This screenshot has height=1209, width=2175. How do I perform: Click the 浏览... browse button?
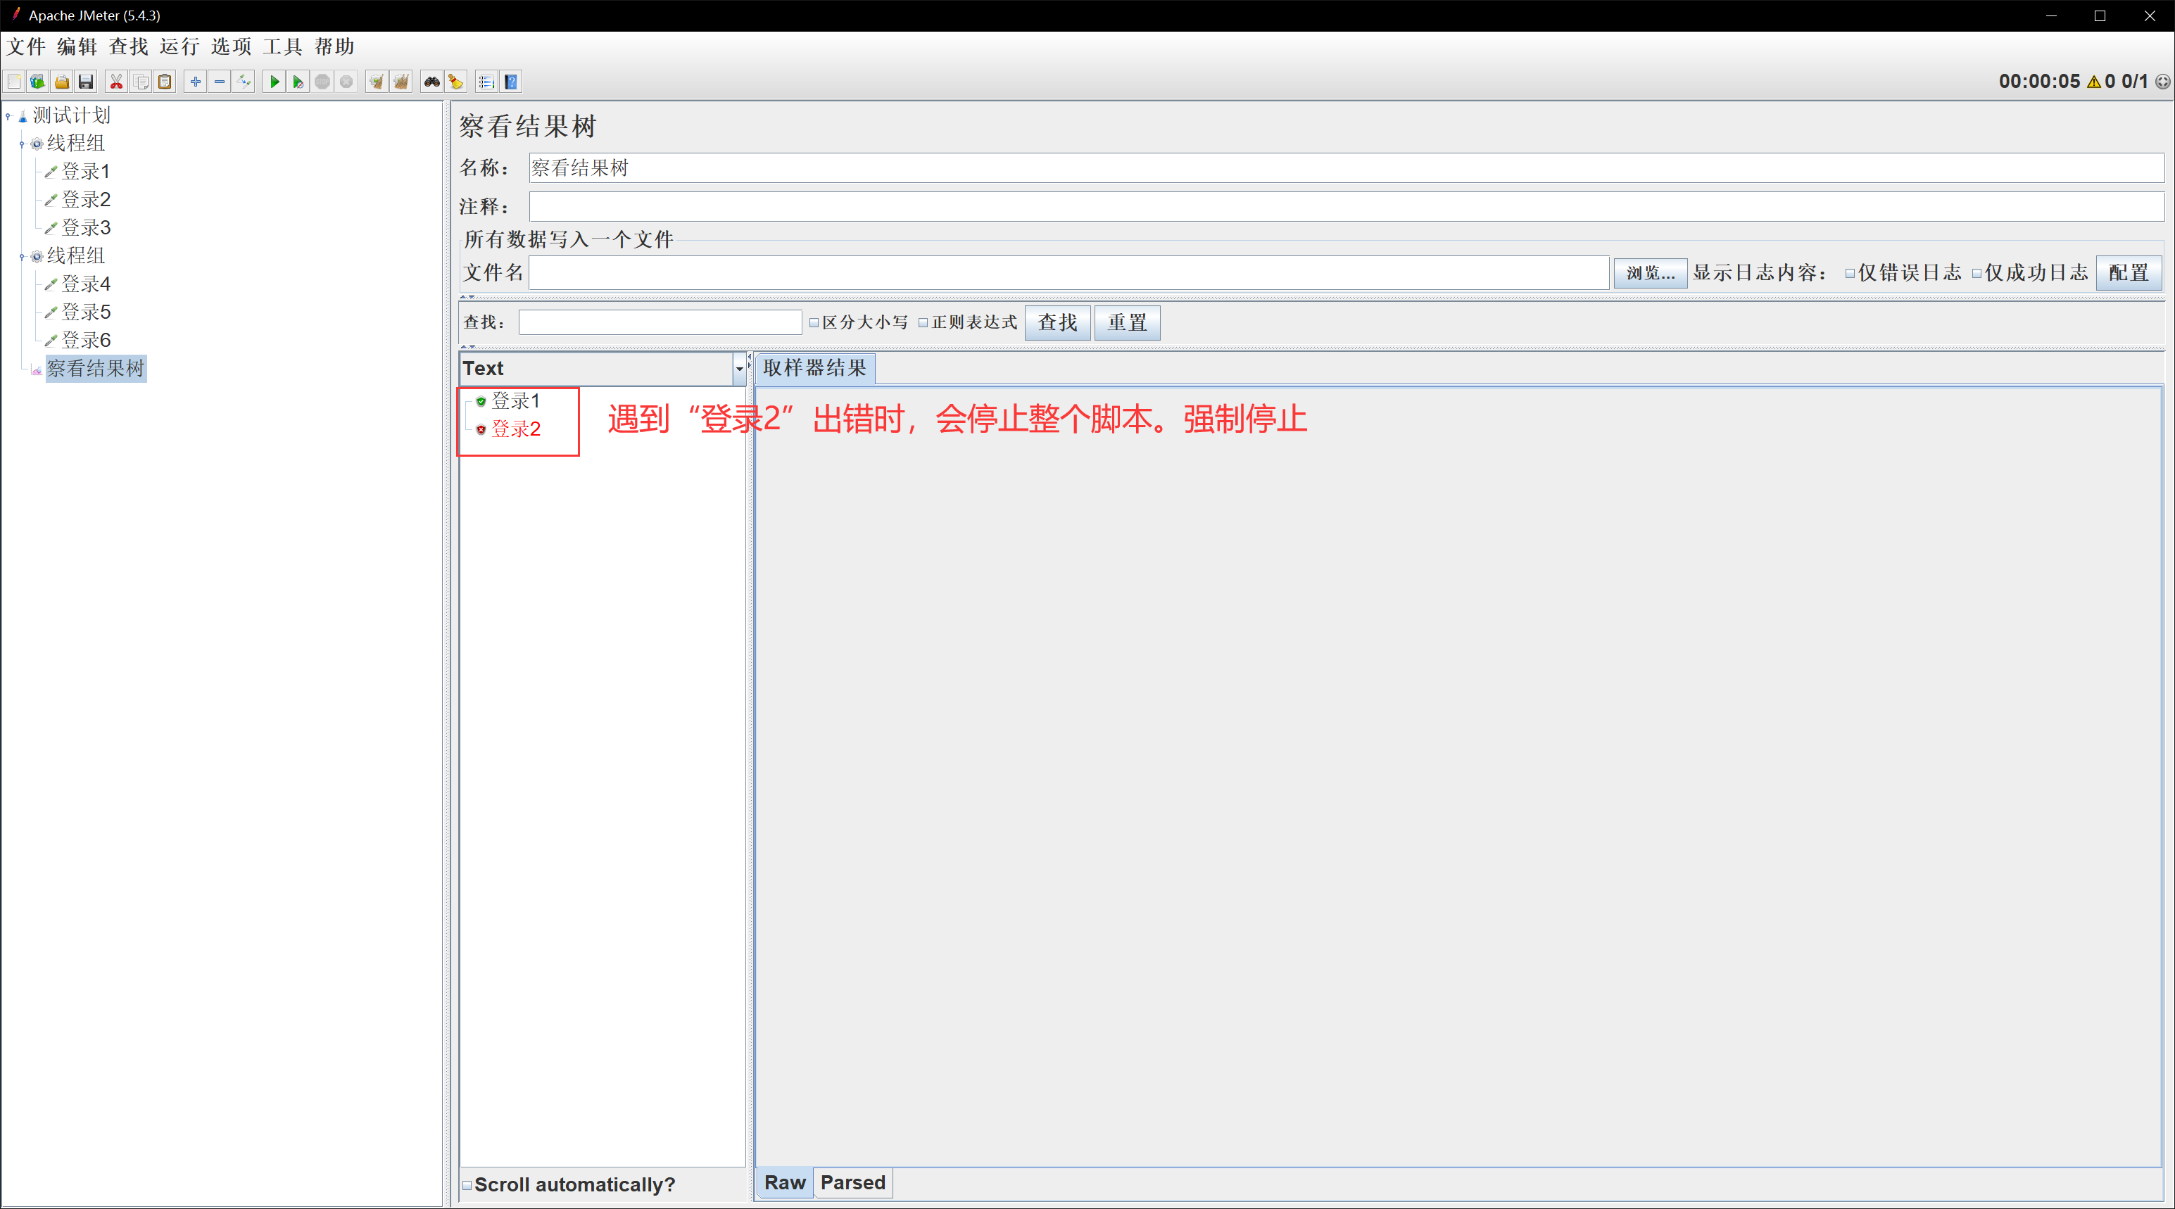1650,274
